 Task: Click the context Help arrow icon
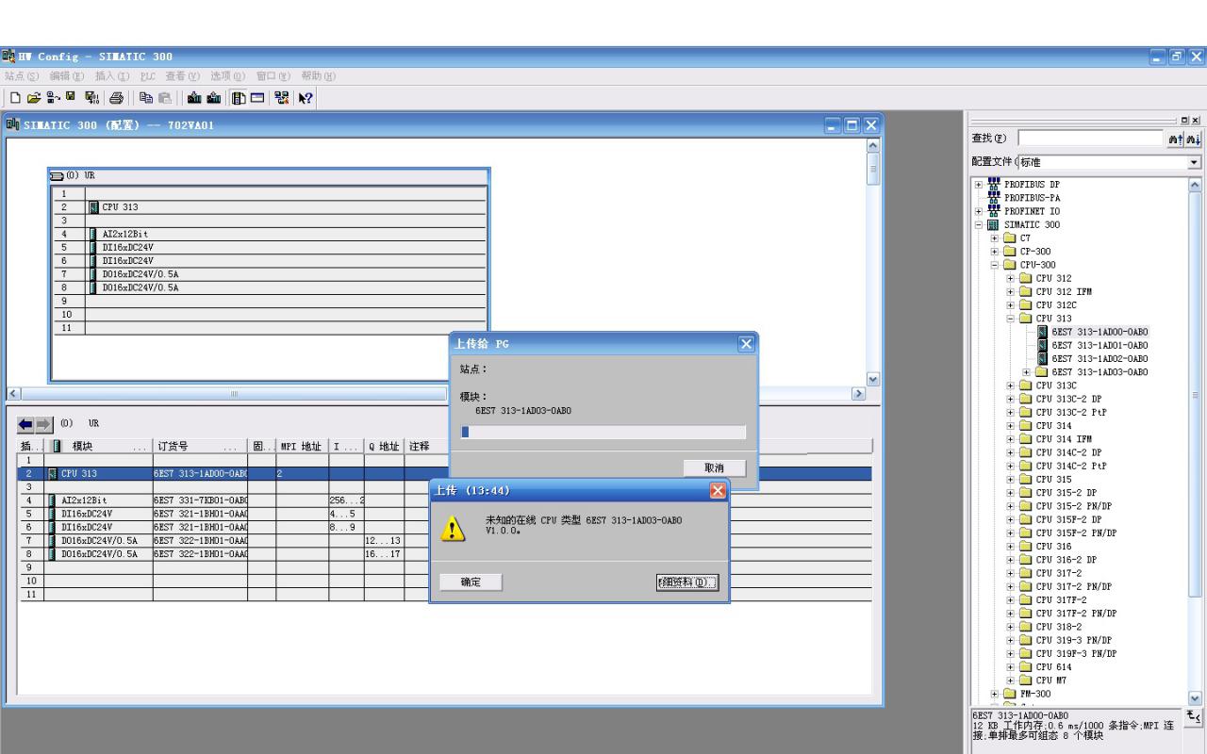[305, 98]
